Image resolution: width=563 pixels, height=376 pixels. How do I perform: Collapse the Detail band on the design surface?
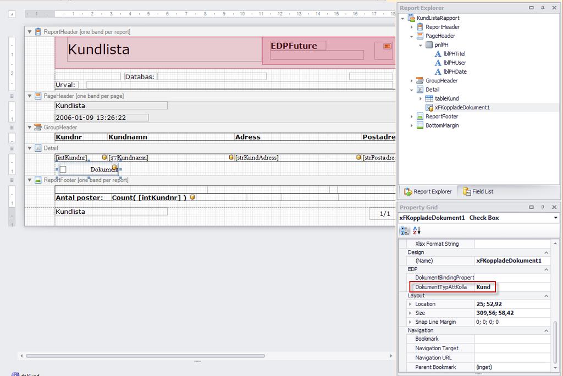[30, 148]
